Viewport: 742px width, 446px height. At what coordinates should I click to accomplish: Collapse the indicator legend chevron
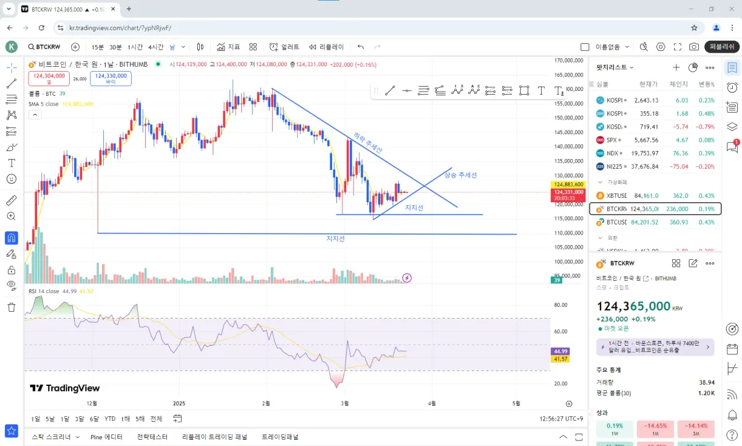pyautogui.click(x=35, y=114)
